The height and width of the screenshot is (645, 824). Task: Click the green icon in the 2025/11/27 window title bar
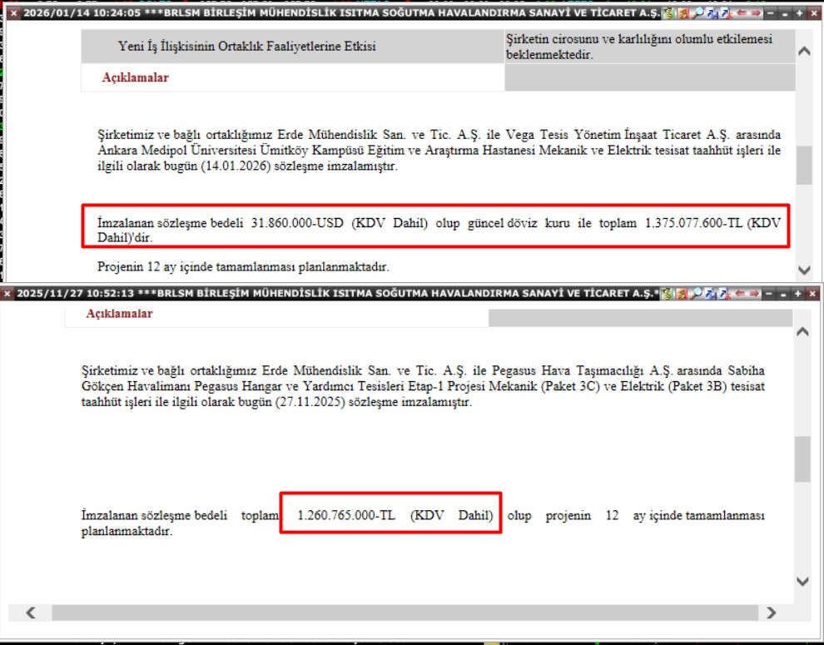click(668, 293)
